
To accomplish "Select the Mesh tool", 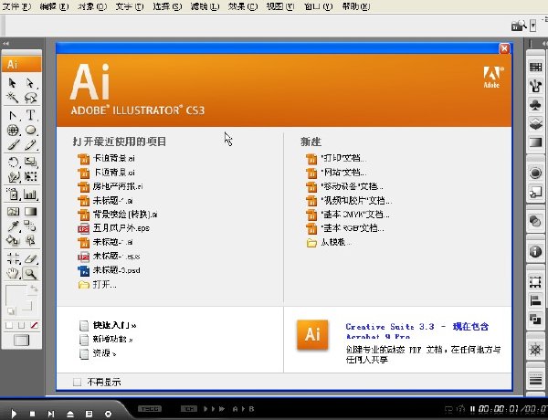I will (x=13, y=212).
